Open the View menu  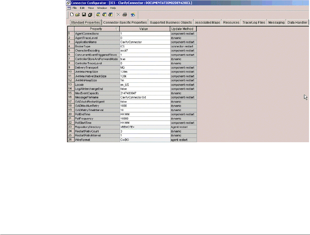click(91, 8)
